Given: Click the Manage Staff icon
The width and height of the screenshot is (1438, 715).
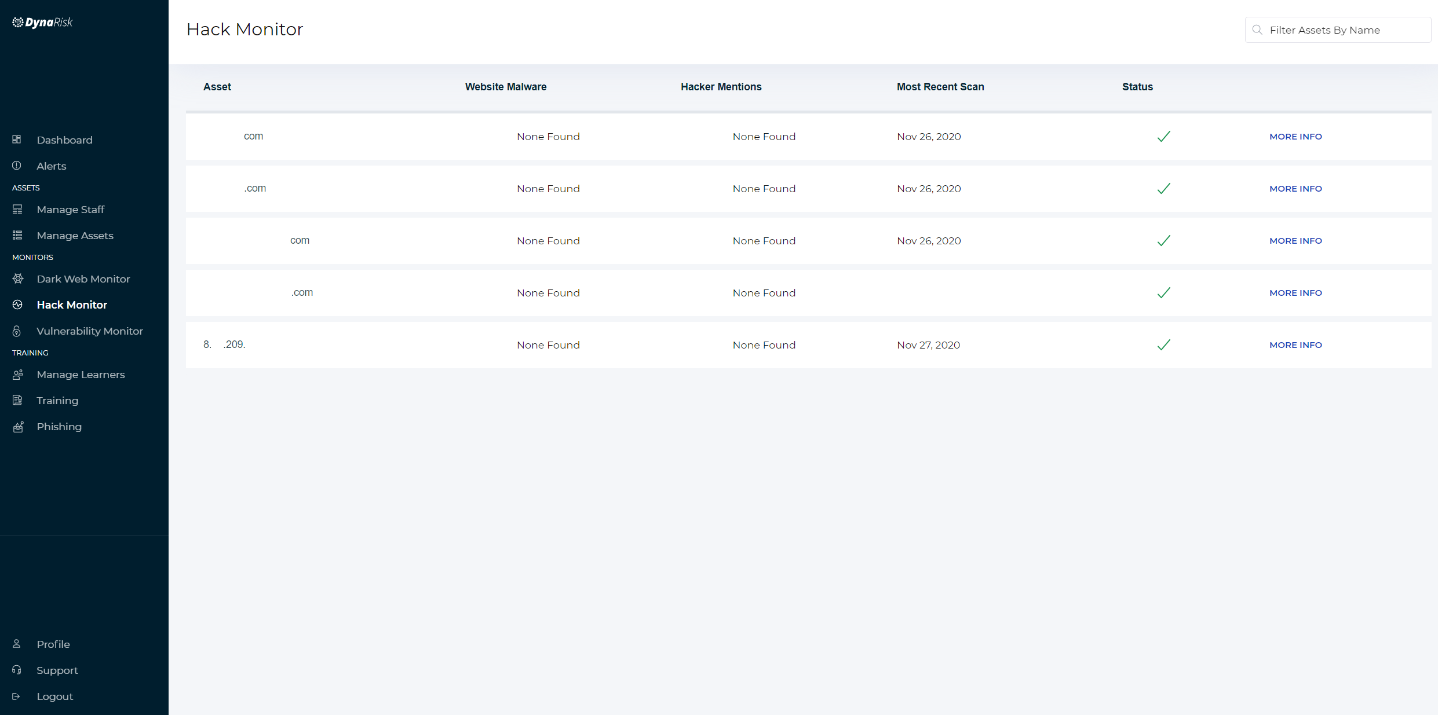Looking at the screenshot, I should coord(17,209).
